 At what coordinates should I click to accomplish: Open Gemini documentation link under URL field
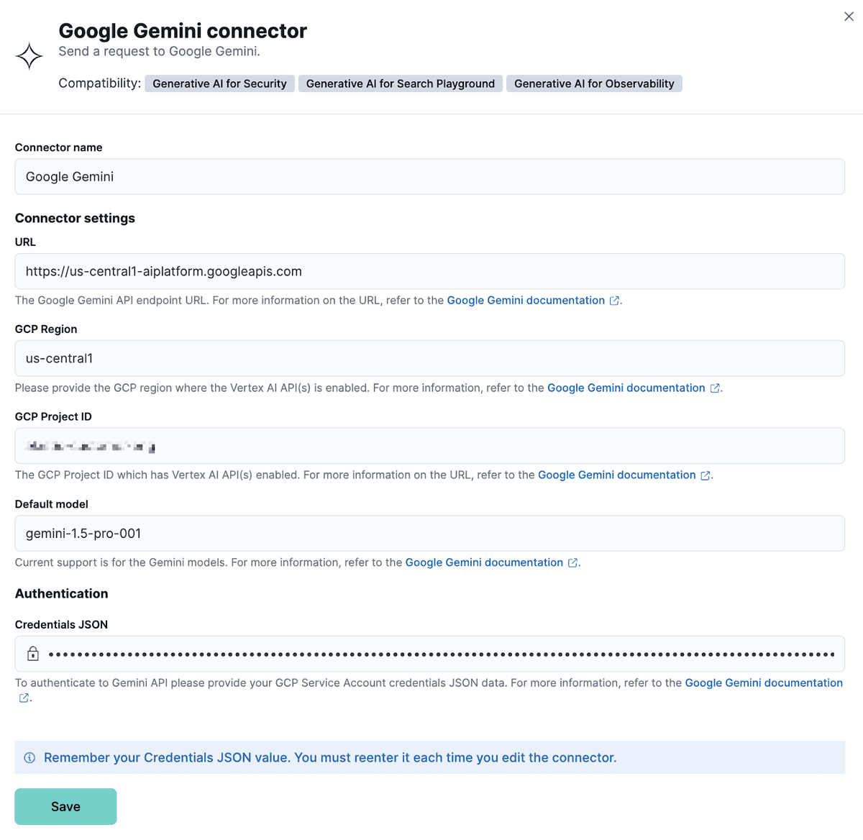[x=526, y=301]
